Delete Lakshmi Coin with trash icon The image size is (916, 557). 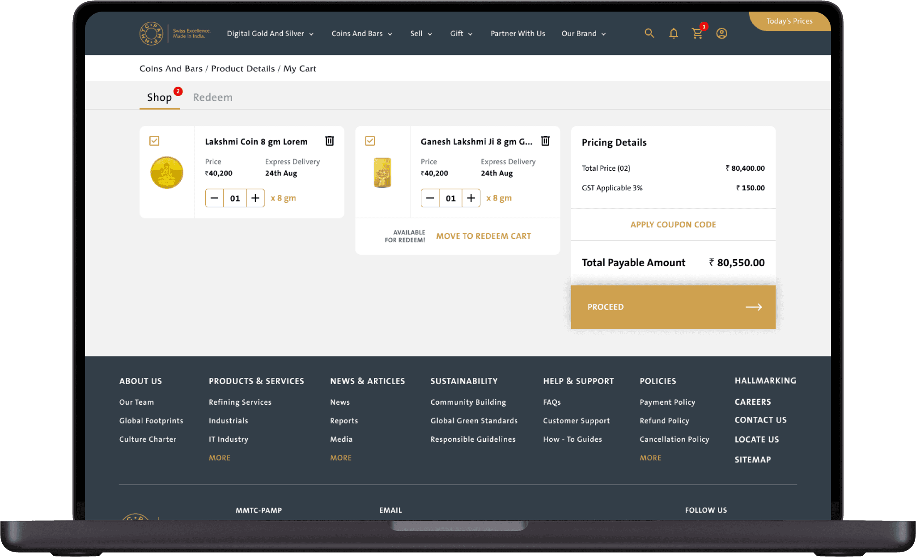click(x=330, y=141)
